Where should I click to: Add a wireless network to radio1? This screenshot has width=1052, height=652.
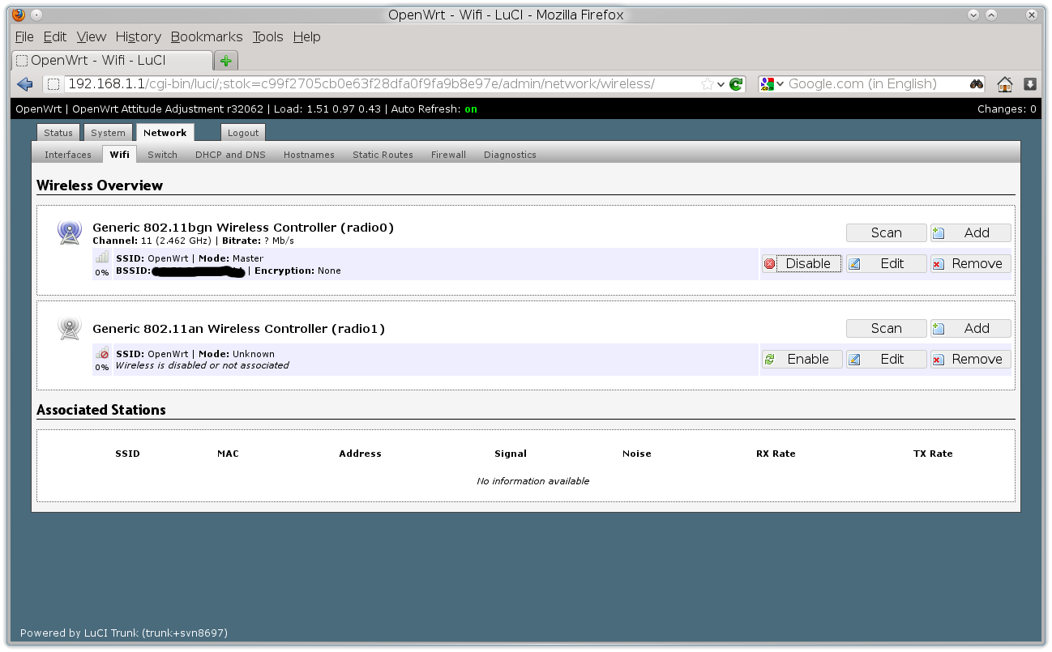pos(971,328)
